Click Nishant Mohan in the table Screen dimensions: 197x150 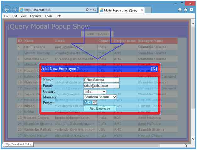tap(36, 136)
